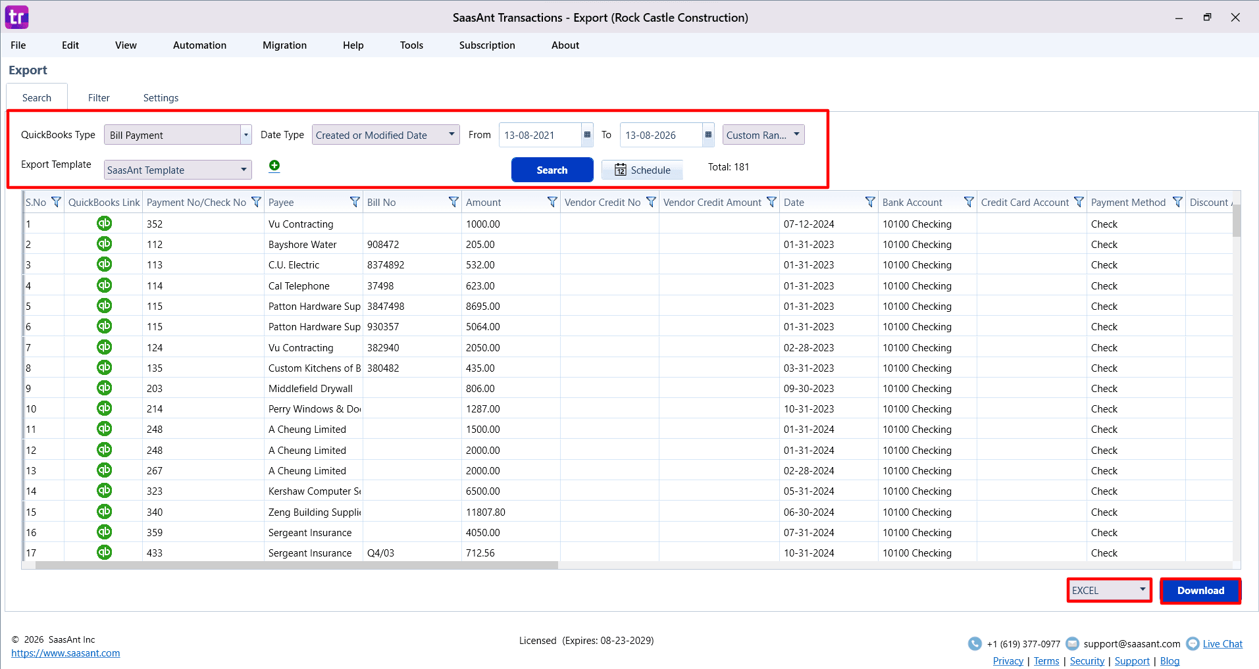The image size is (1259, 669).
Task: Open the File menu
Action: point(18,45)
